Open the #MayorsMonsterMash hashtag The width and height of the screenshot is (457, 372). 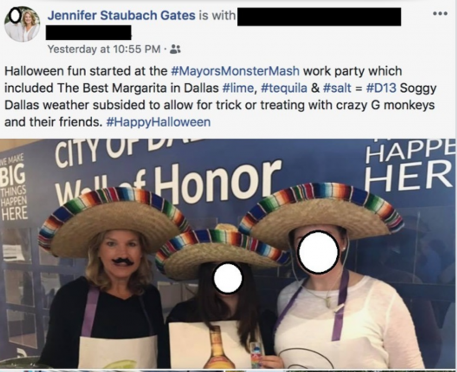235,71
